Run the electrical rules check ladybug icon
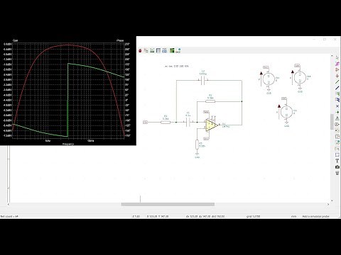The height and width of the screenshot is (255, 341). point(140,50)
